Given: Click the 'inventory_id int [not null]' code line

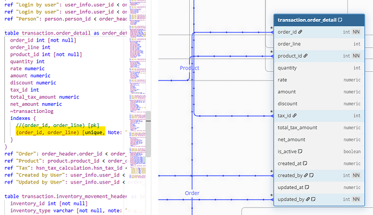Looking at the screenshot, I should pyautogui.click(x=49, y=204).
